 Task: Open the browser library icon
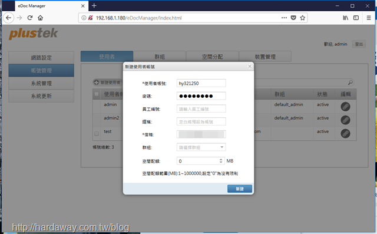[346, 18]
